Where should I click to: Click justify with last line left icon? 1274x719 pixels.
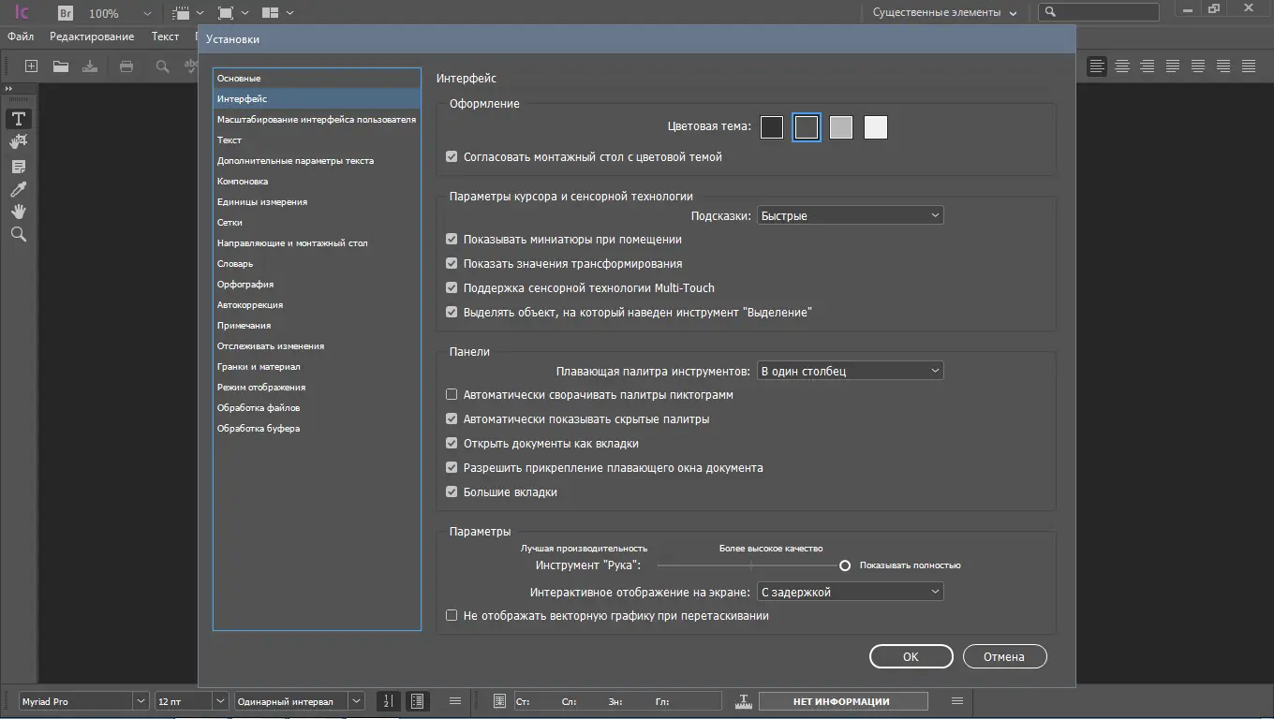[1173, 66]
